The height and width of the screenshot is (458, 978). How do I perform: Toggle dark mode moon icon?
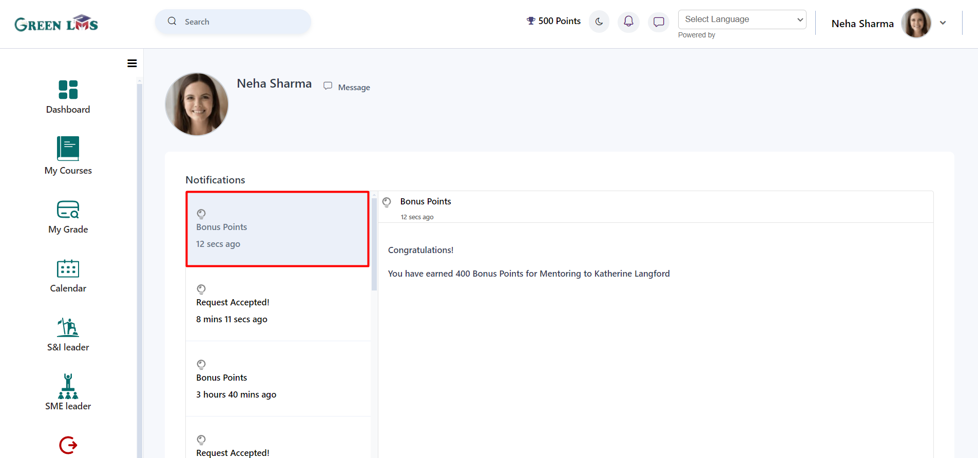[599, 22]
